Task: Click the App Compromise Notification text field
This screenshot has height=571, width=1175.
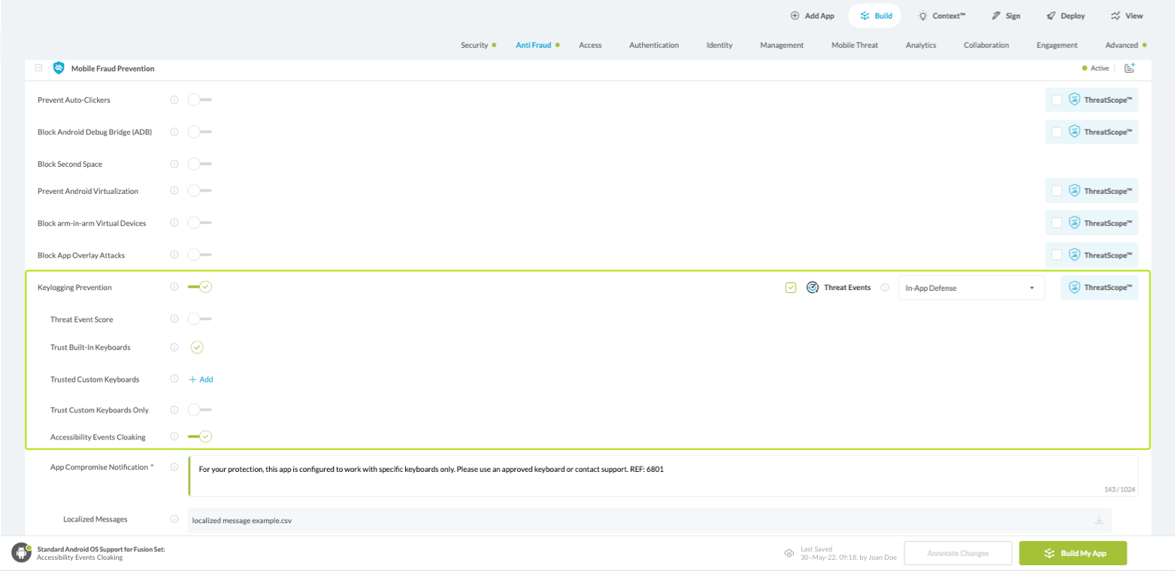Action: [x=662, y=475]
